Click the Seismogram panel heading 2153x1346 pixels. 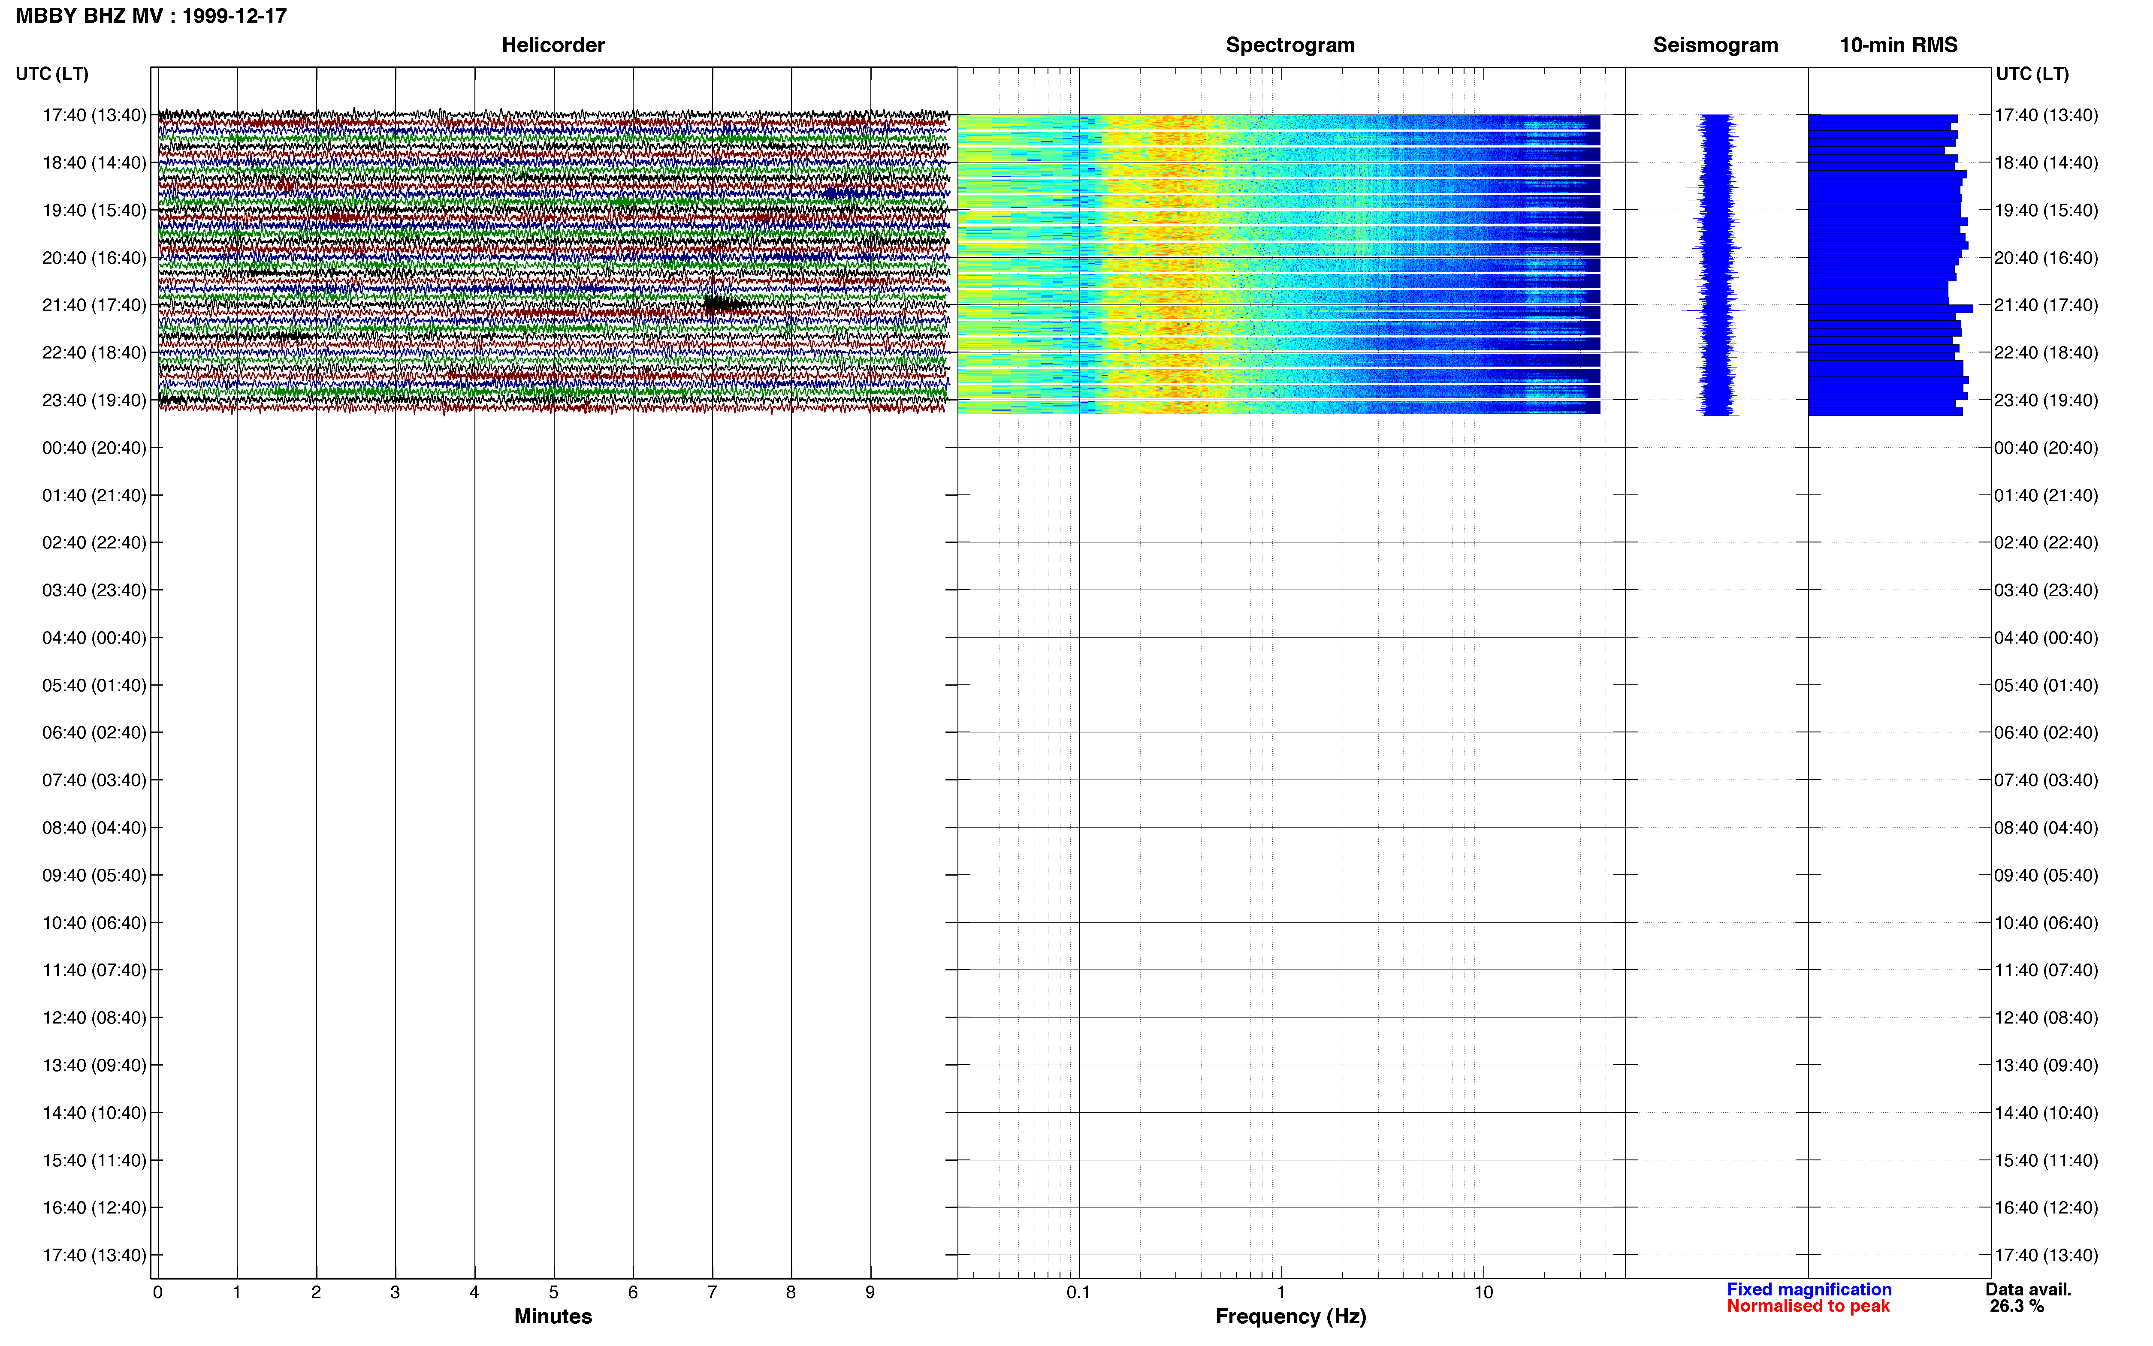pyautogui.click(x=1715, y=45)
